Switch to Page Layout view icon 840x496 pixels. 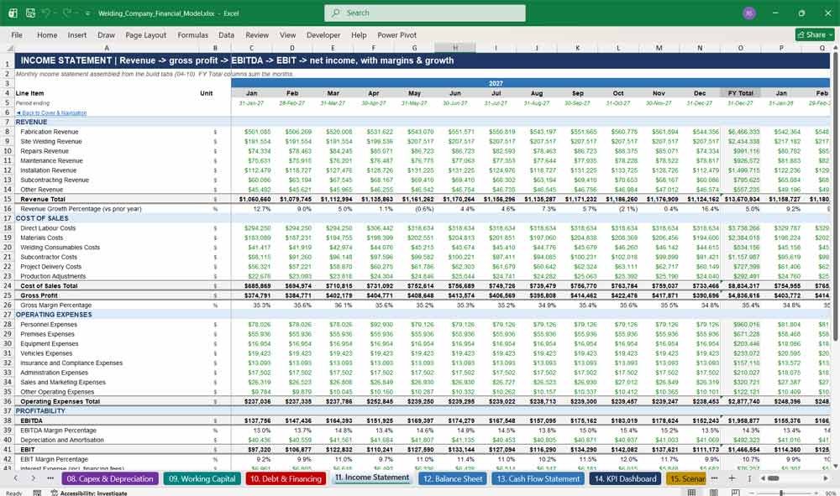(713, 493)
